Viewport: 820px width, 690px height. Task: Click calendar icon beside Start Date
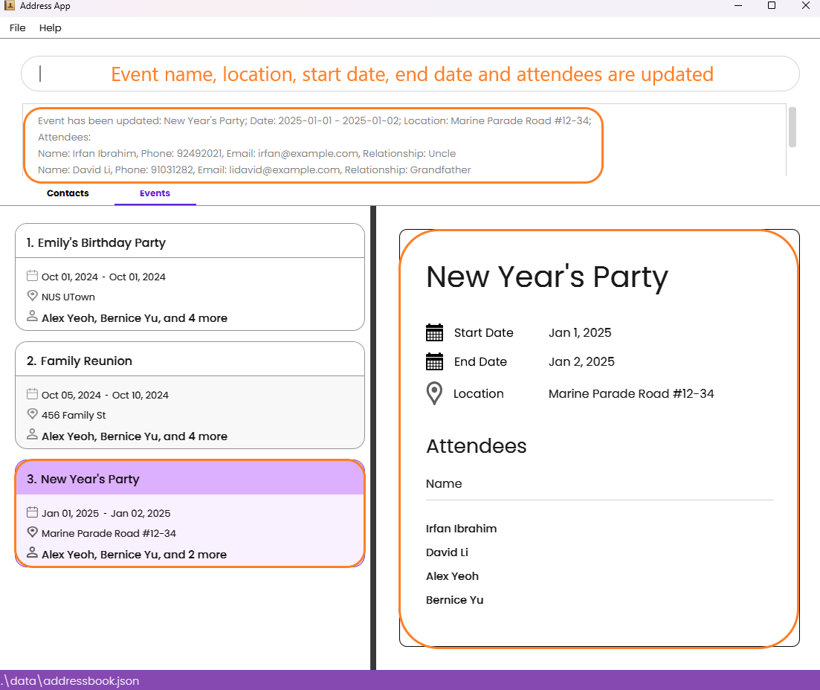point(434,332)
